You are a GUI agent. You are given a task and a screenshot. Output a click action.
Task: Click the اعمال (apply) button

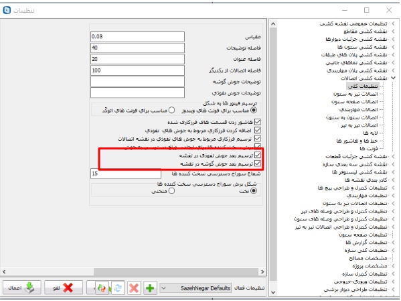tap(22, 288)
